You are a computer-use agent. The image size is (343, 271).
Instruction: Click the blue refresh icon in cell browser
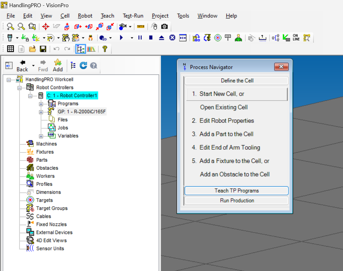[x=83, y=66]
